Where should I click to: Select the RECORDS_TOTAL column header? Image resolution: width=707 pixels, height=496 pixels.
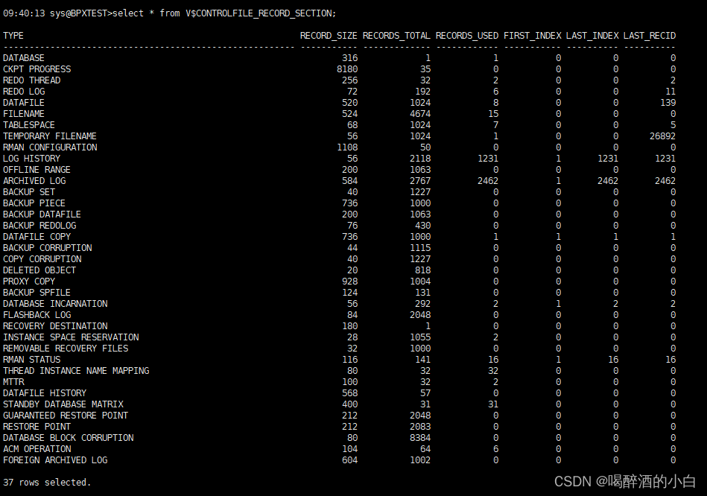click(x=396, y=36)
